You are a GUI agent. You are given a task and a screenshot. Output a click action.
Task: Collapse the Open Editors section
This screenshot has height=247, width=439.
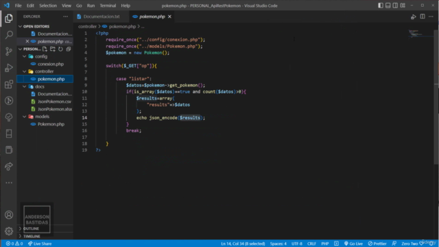click(36, 26)
